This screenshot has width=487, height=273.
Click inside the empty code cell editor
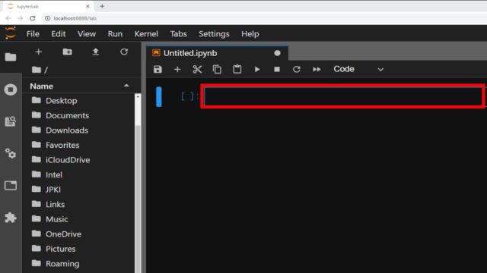[343, 96]
